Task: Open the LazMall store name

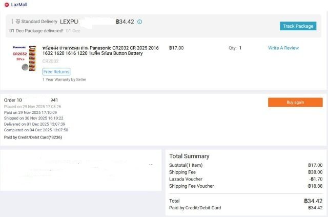Action: pyautogui.click(x=19, y=5)
